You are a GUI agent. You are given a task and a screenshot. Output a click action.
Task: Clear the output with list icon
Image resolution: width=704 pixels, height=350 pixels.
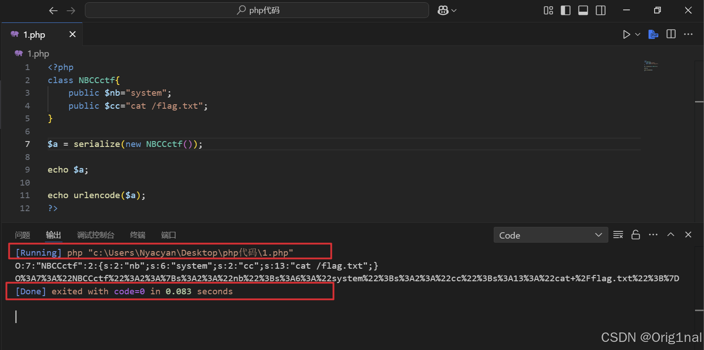tap(618, 235)
